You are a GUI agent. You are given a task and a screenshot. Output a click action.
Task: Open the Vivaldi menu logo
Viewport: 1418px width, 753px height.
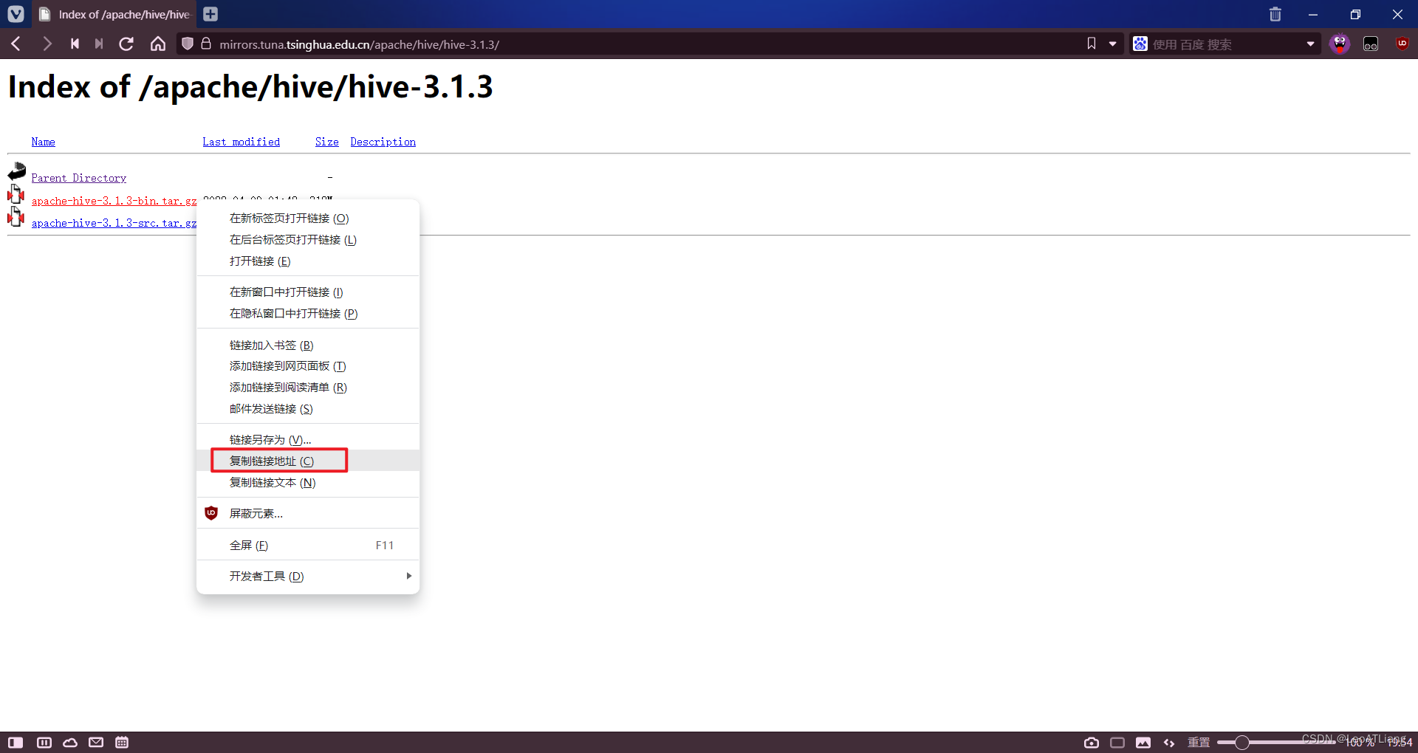[x=16, y=13]
